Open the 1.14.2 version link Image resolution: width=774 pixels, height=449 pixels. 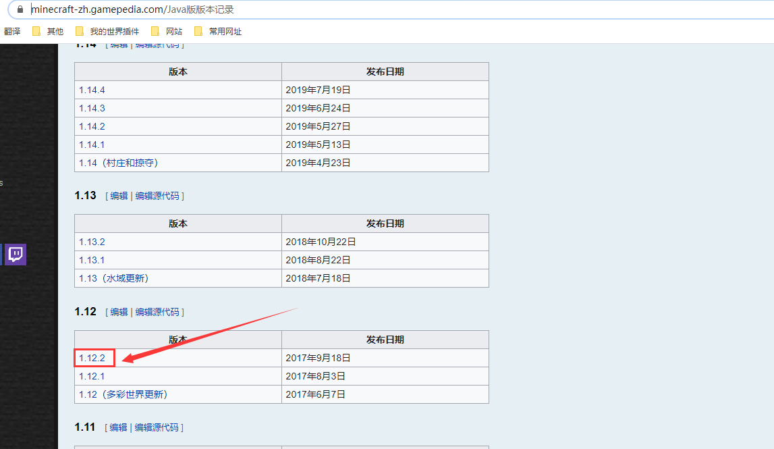click(x=92, y=126)
